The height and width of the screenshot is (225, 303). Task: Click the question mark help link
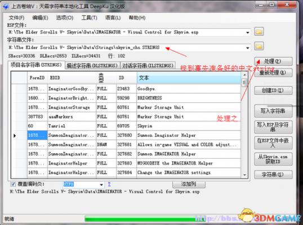coord(109,184)
